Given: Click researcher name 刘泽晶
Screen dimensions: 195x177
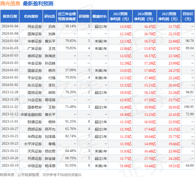Looking at the screenshot, I should (x=50, y=136).
